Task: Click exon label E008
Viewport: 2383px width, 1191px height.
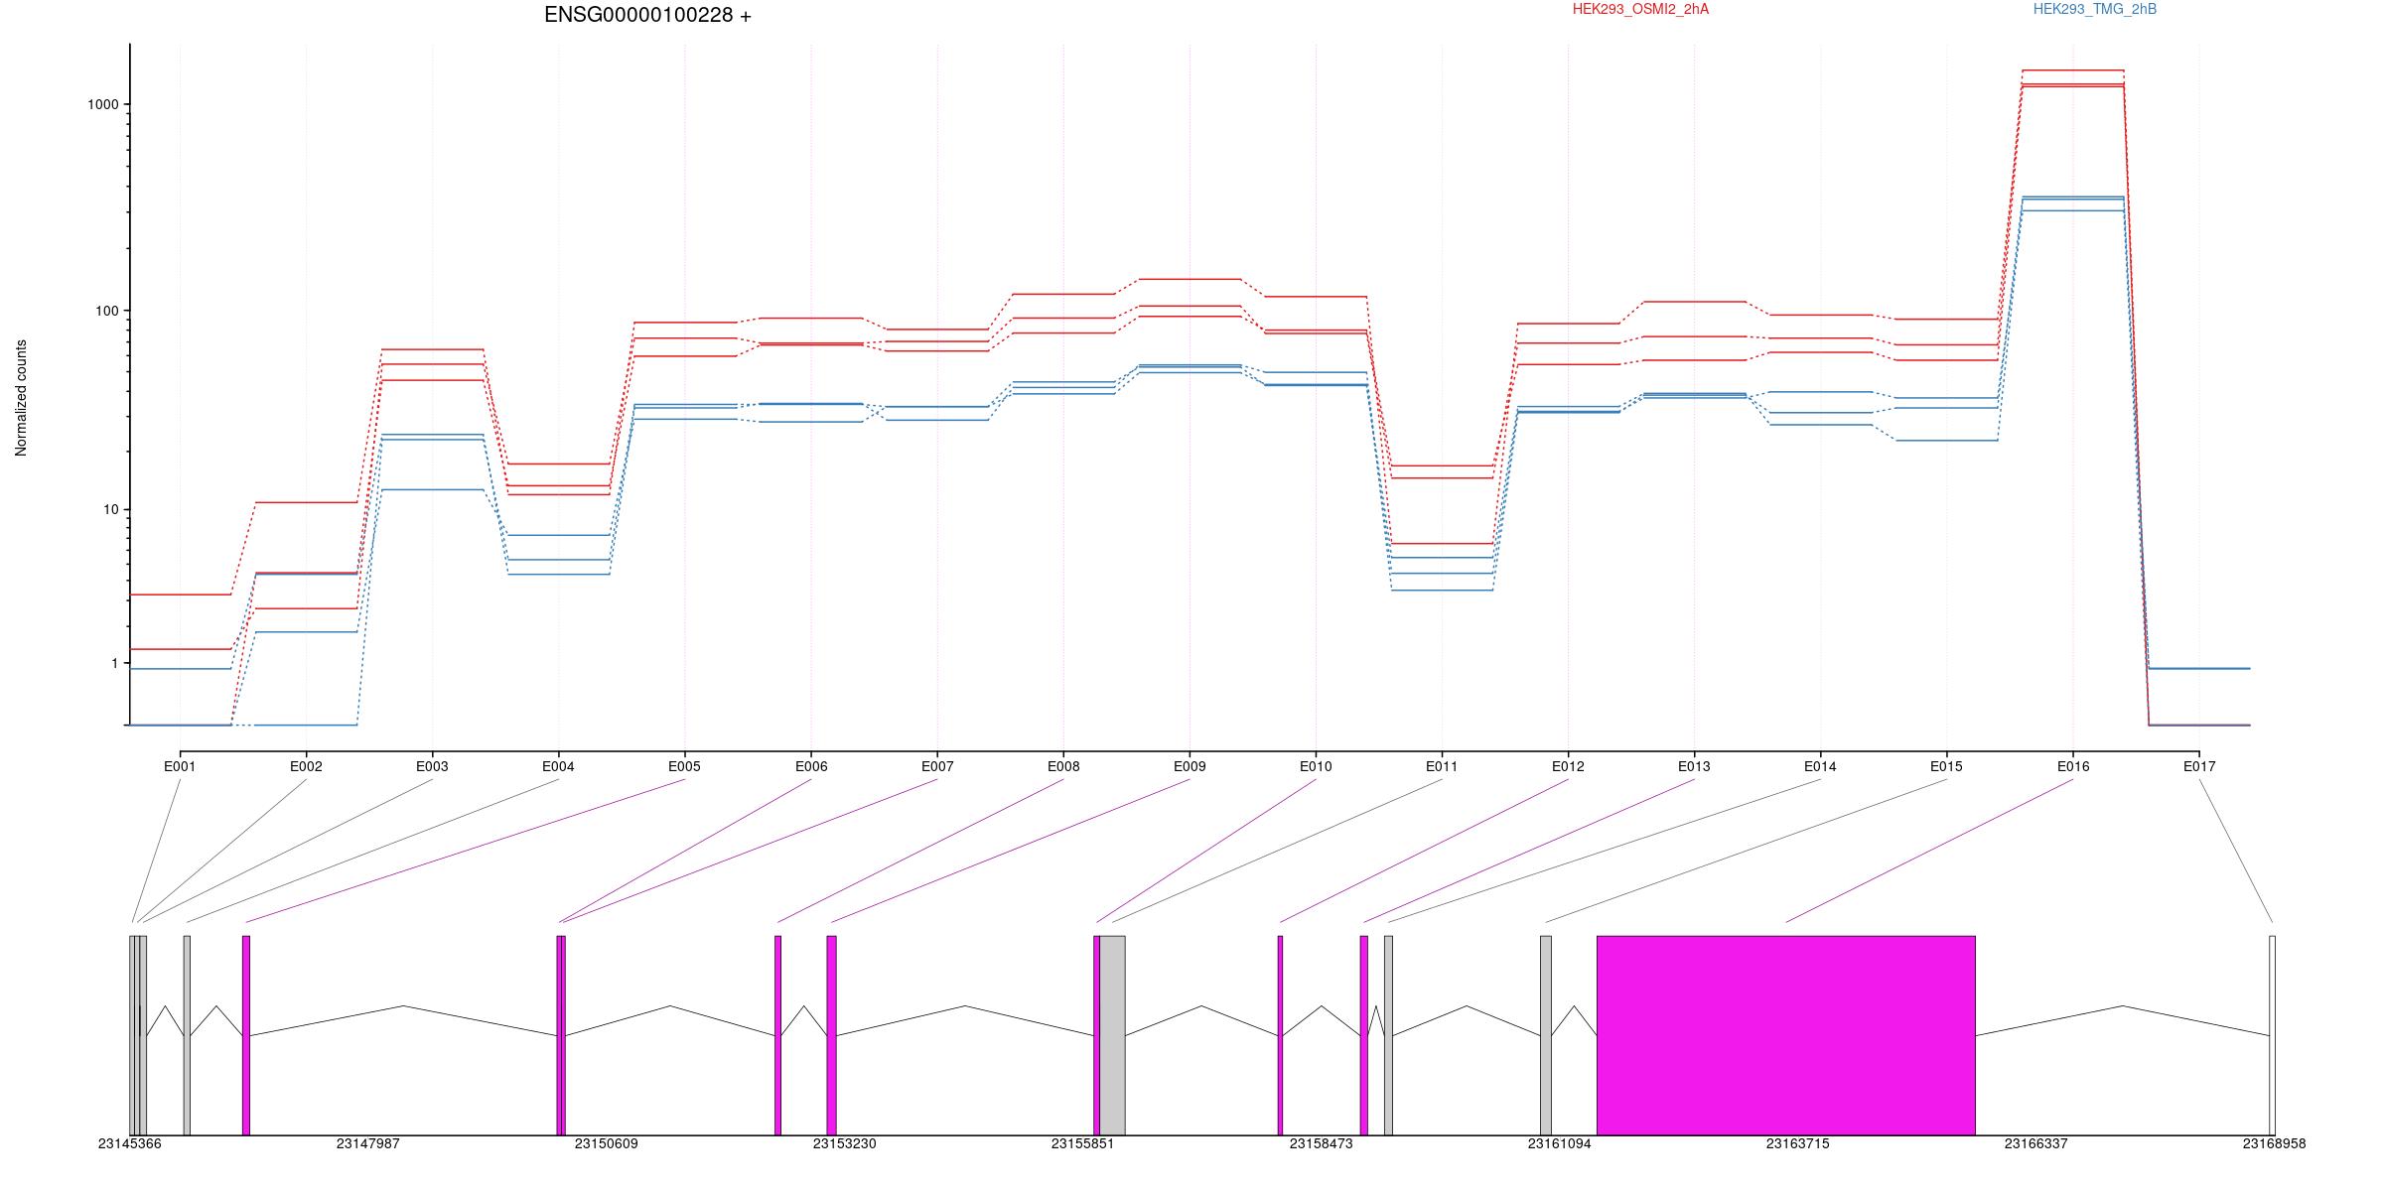Action: [x=1063, y=766]
